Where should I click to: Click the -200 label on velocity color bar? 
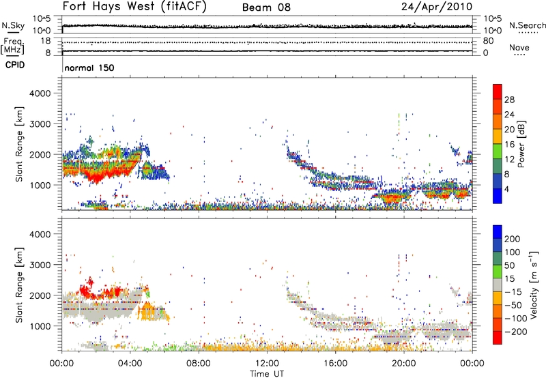[x=517, y=332]
